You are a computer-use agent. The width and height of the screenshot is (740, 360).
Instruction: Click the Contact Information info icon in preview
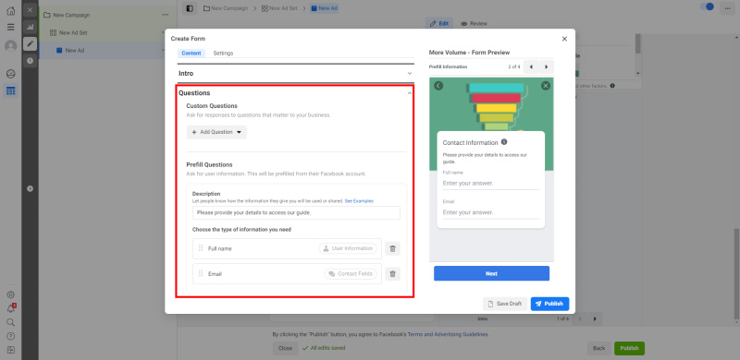point(504,142)
